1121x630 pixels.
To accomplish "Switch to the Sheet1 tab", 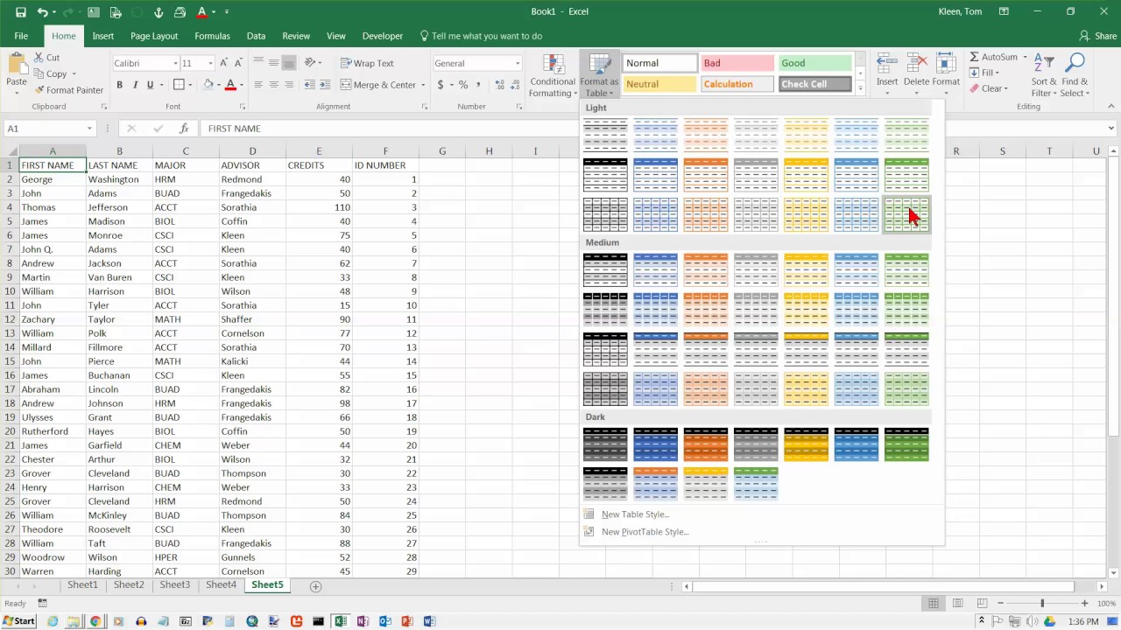I will (82, 584).
